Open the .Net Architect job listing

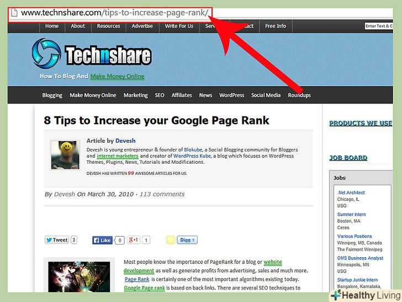pyautogui.click(x=351, y=192)
